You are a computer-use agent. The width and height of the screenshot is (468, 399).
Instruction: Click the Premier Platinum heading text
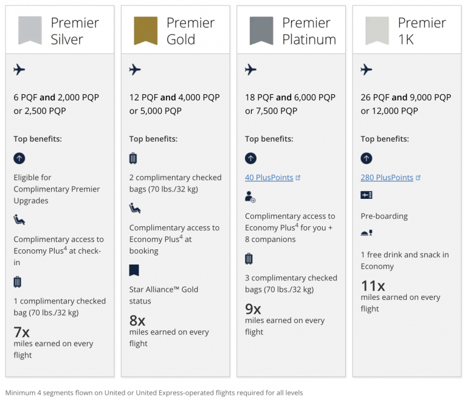coord(309,31)
